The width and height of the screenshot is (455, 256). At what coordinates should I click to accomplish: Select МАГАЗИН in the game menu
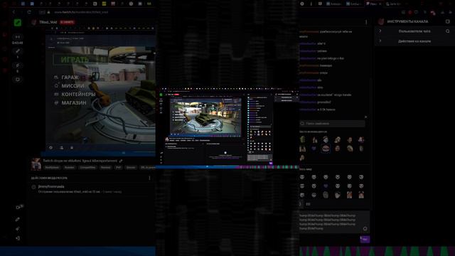tap(74, 102)
